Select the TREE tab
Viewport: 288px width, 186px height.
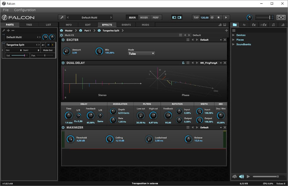click(x=29, y=25)
